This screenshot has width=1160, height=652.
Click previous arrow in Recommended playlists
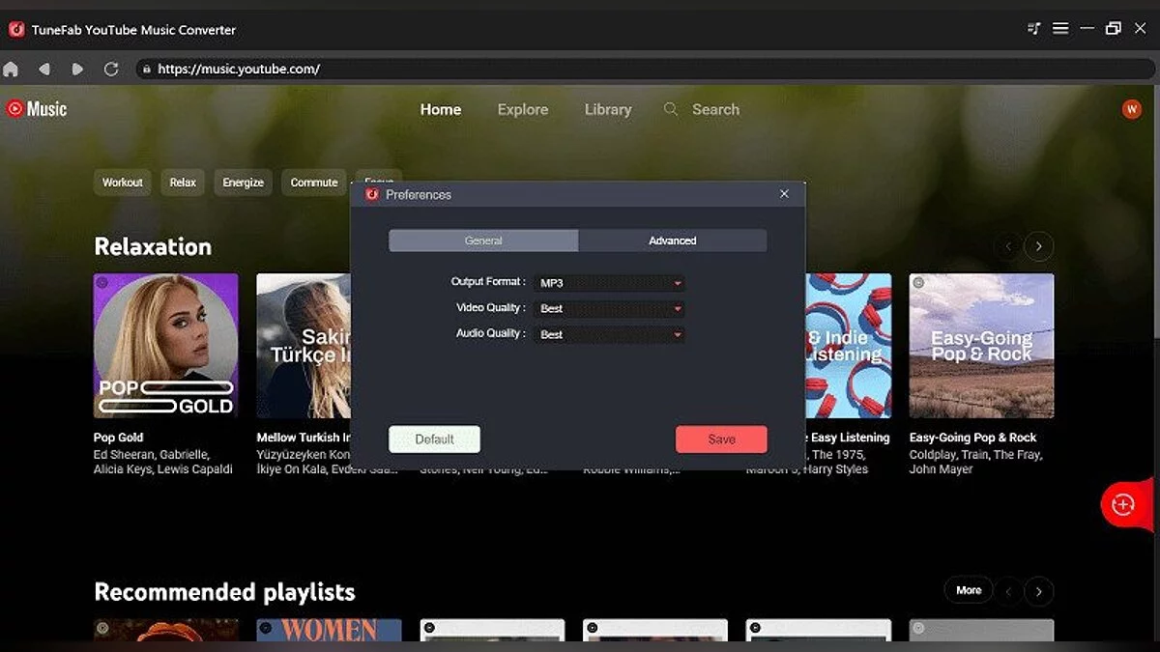(1007, 591)
